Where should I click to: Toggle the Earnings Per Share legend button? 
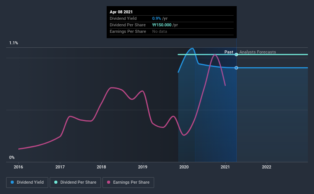tap(128, 183)
